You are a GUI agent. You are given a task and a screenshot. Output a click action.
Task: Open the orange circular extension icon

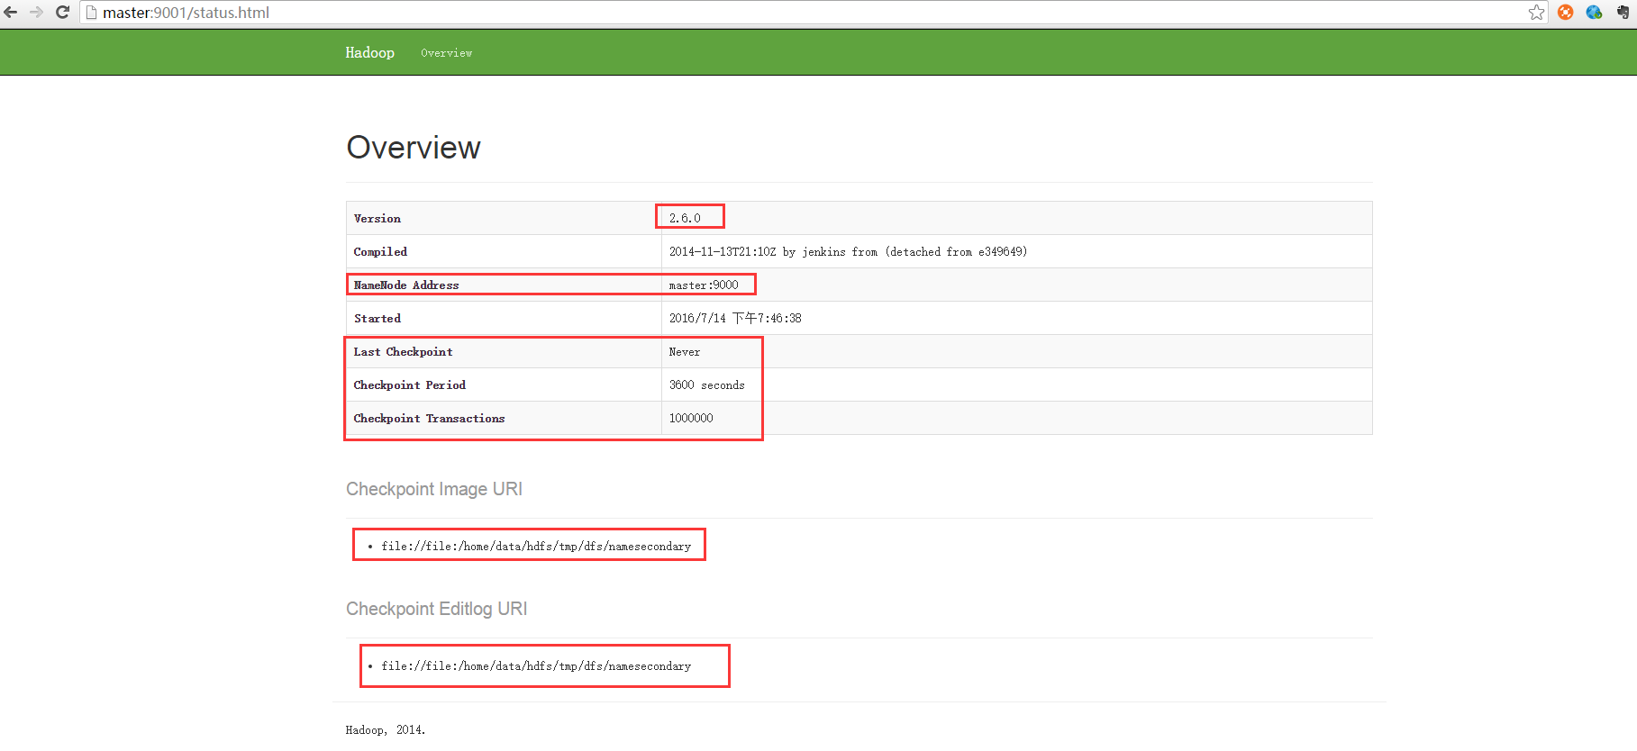point(1566,13)
